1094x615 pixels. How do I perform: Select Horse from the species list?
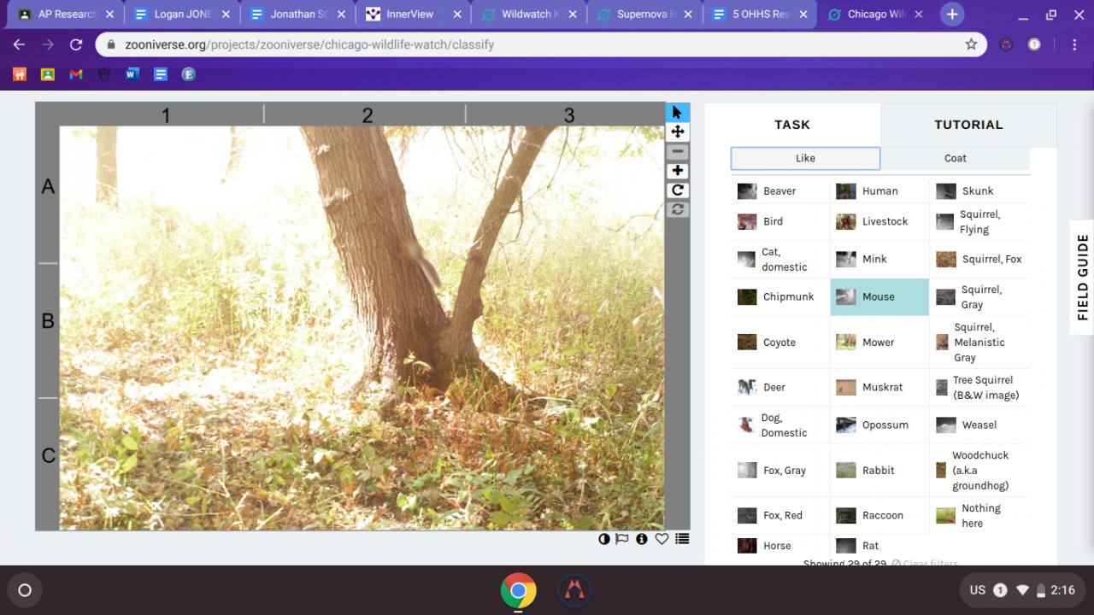(x=780, y=546)
